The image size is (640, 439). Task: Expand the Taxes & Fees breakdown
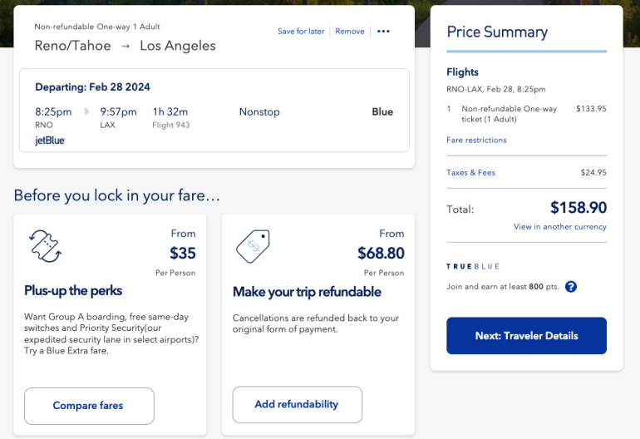point(470,173)
